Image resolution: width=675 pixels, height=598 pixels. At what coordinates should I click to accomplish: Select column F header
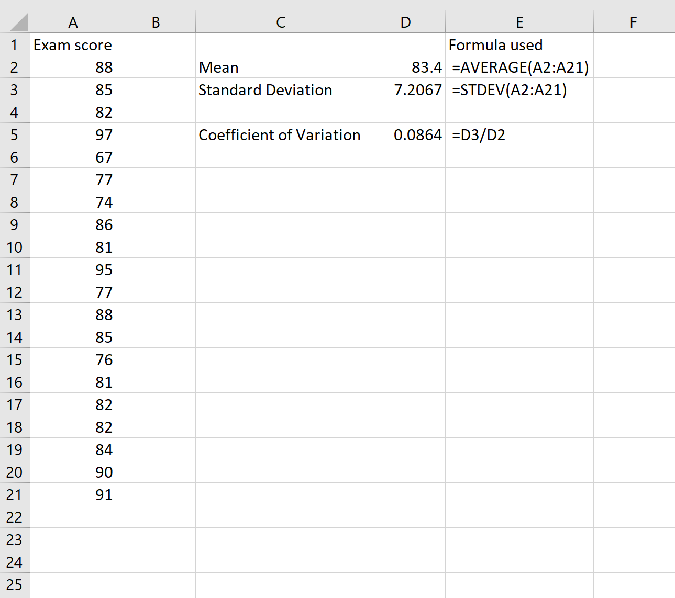(633, 22)
